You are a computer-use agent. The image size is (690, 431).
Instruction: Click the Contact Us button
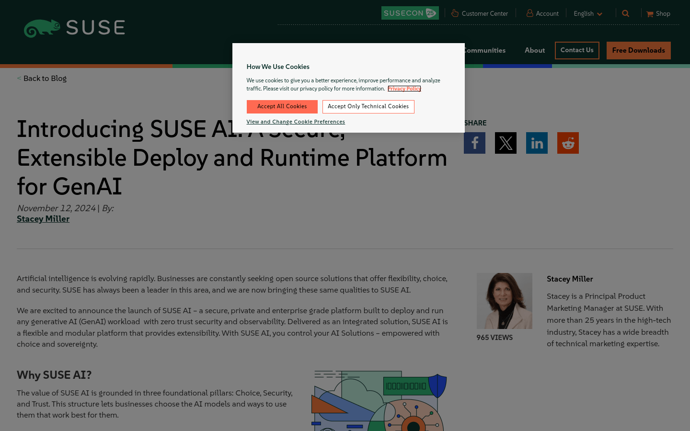pos(577,50)
